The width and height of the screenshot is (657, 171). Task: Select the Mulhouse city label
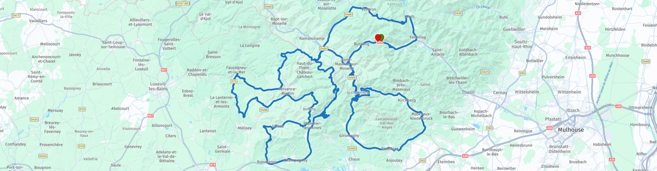pyautogui.click(x=571, y=130)
